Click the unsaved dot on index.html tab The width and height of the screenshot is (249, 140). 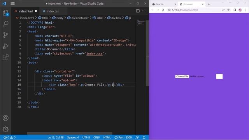36,11
